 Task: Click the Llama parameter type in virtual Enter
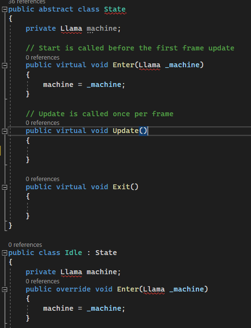(x=150, y=65)
